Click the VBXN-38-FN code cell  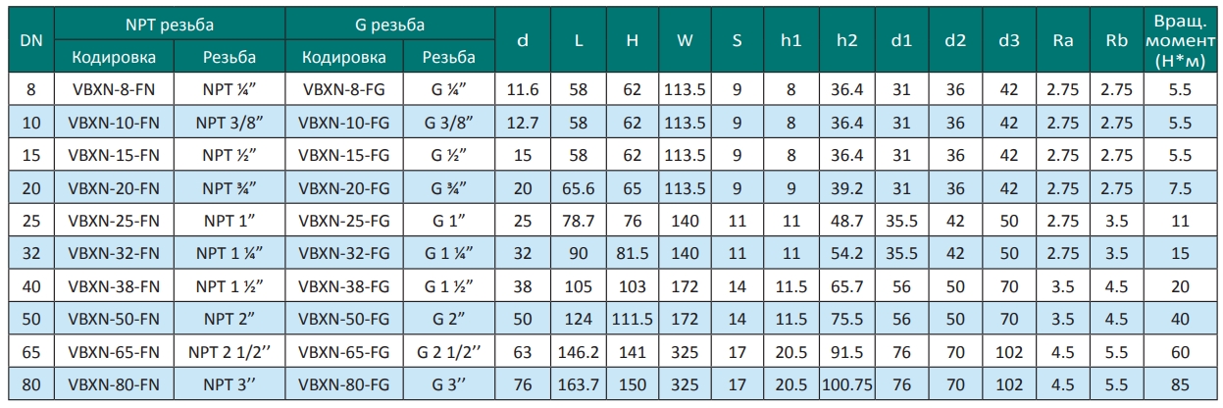point(108,284)
